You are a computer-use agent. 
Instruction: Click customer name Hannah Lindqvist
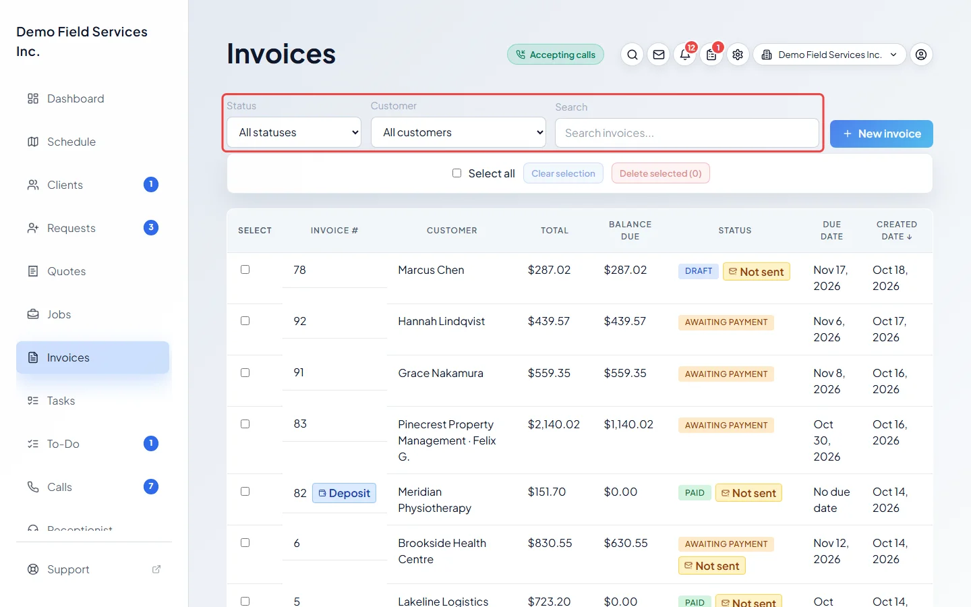coord(441,321)
